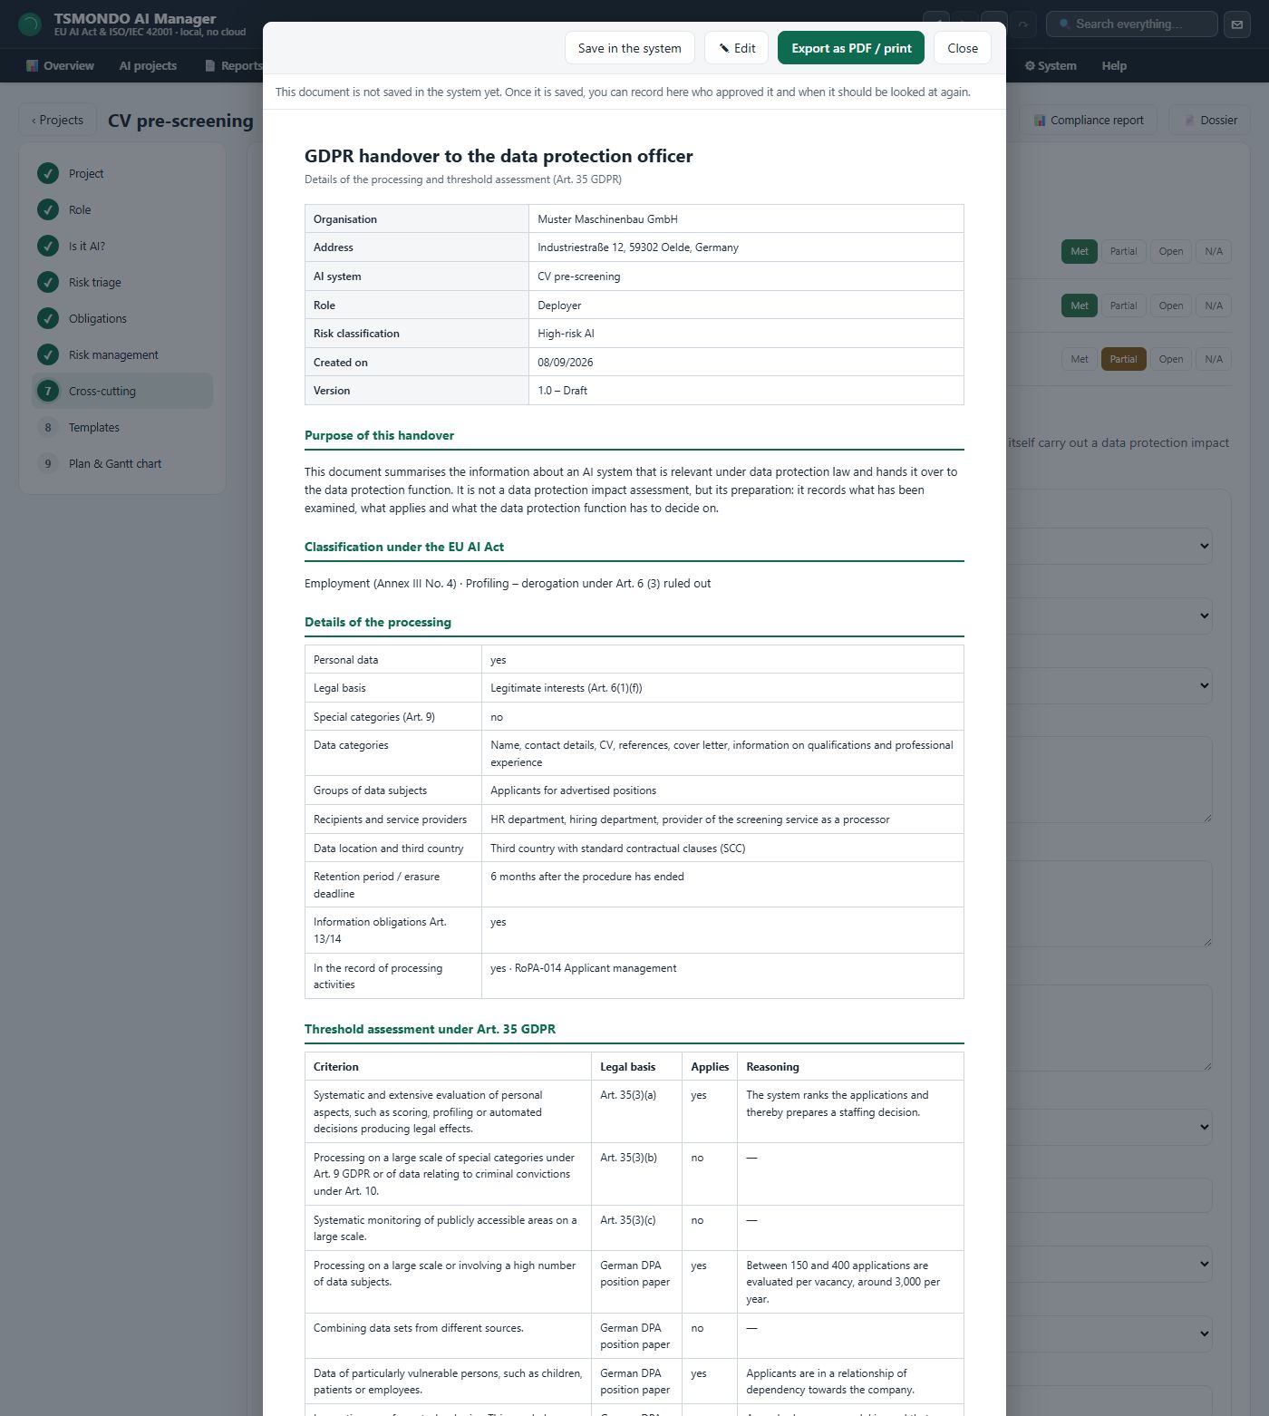Viewport: 1269px width, 1416px height.
Task: Select N/A in the third status row
Action: [1214, 359]
